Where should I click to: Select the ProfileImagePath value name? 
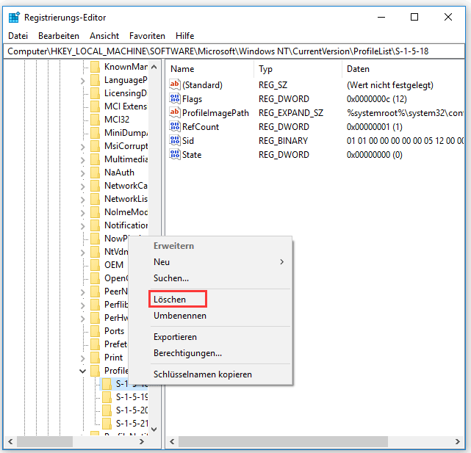pos(215,113)
